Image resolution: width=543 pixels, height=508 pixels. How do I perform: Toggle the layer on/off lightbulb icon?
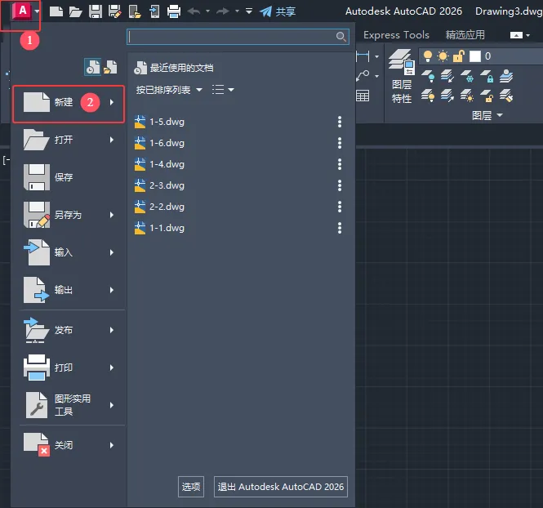[427, 56]
